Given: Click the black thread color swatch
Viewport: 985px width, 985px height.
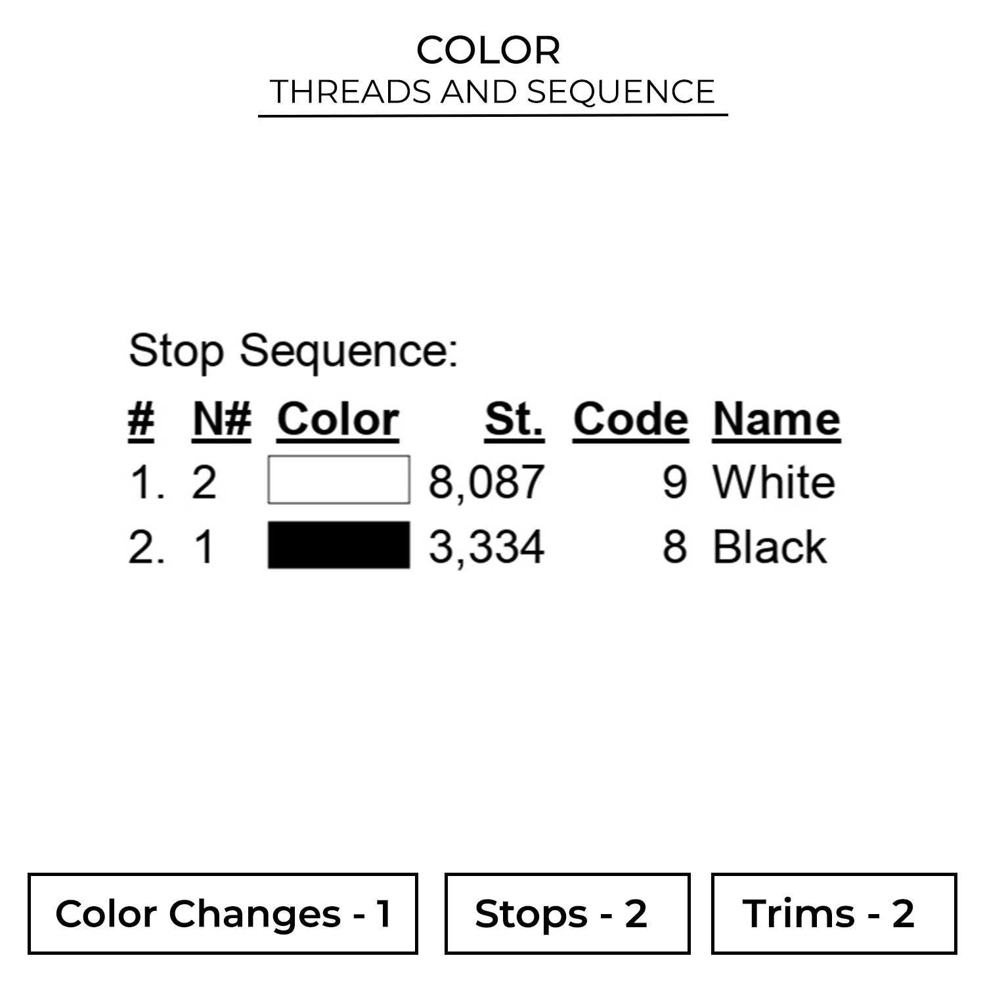Looking at the screenshot, I should 339,545.
